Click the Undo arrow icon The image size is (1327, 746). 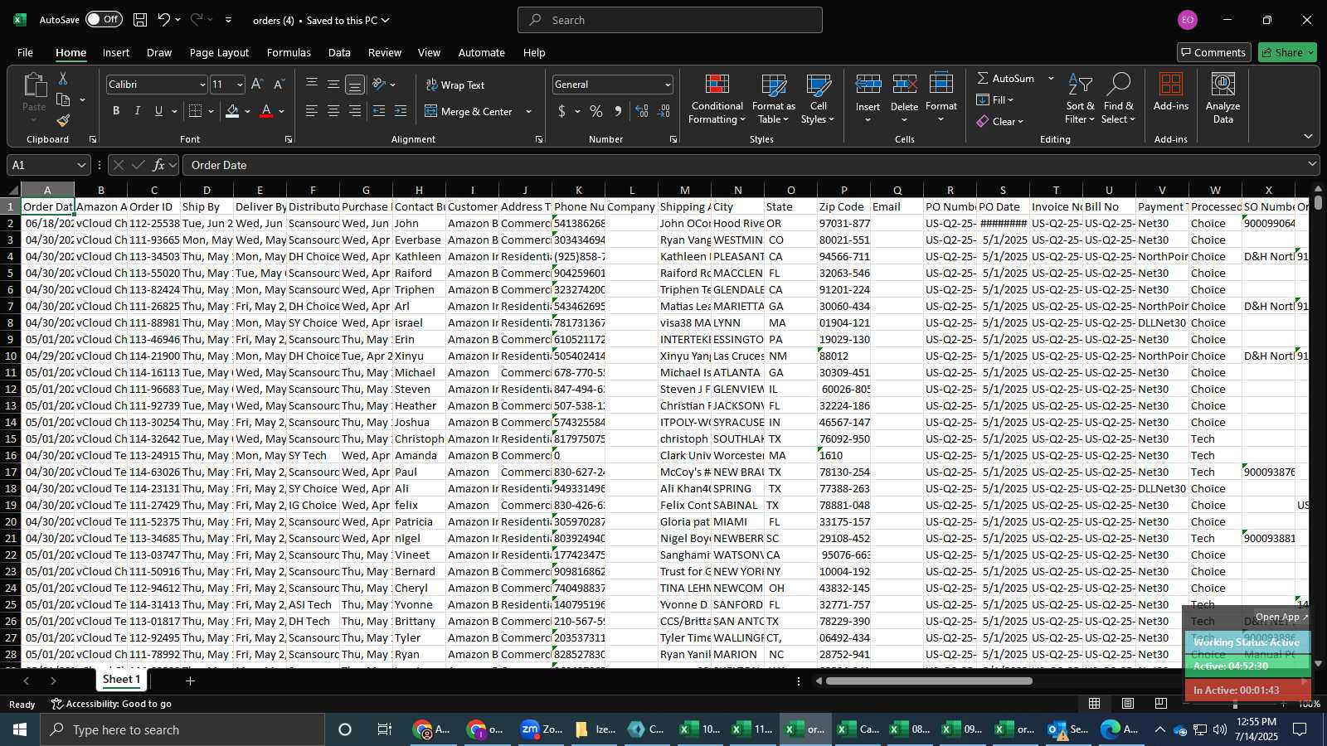coord(164,20)
